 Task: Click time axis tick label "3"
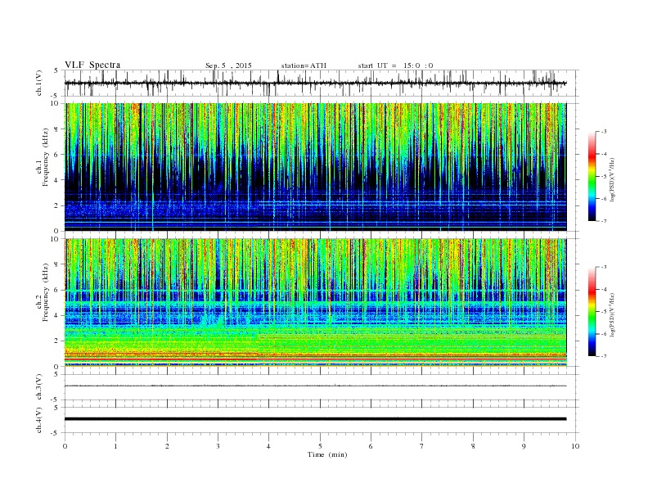click(x=218, y=446)
